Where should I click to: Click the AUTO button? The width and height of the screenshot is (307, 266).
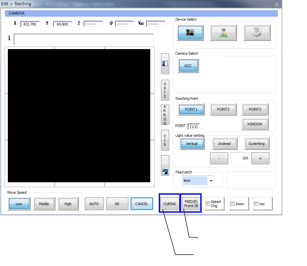94,204
